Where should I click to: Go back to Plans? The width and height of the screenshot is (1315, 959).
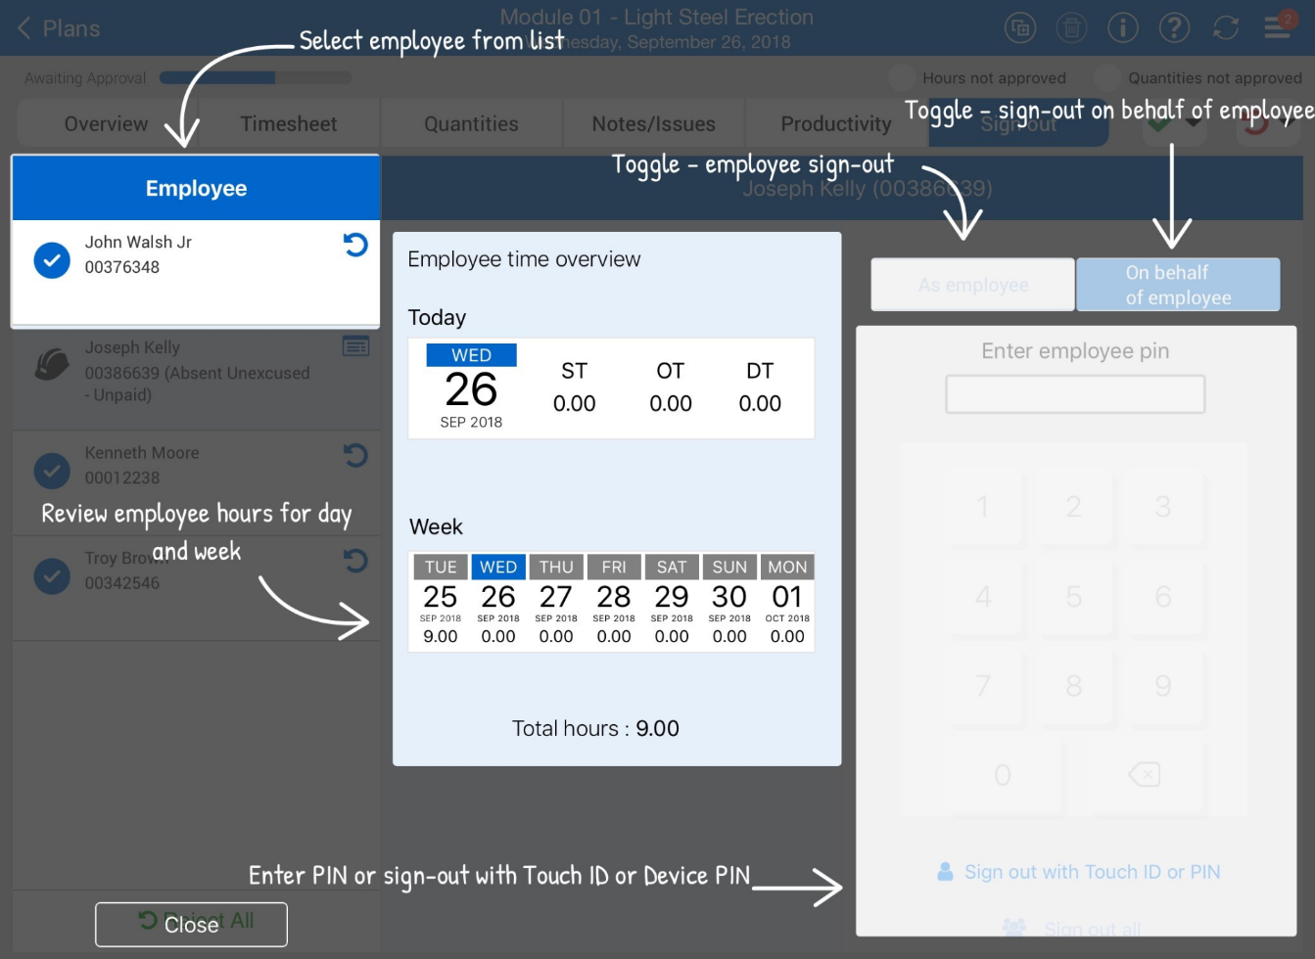[x=59, y=28]
